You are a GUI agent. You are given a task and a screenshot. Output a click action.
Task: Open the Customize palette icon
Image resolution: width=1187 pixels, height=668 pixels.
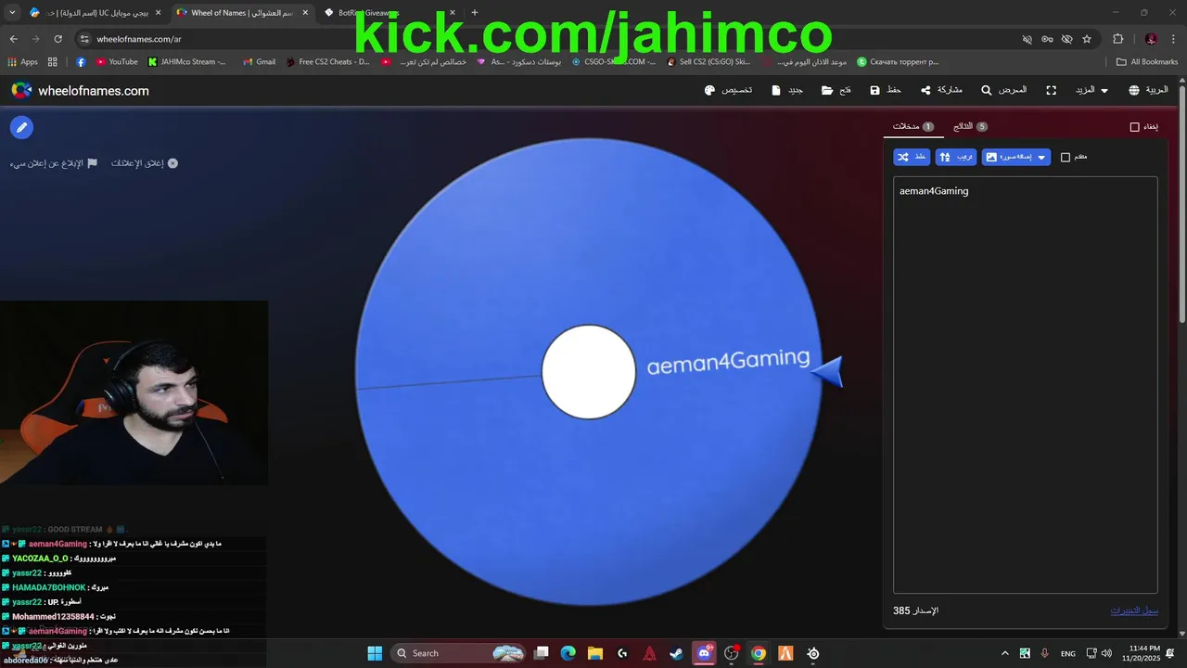(x=710, y=90)
